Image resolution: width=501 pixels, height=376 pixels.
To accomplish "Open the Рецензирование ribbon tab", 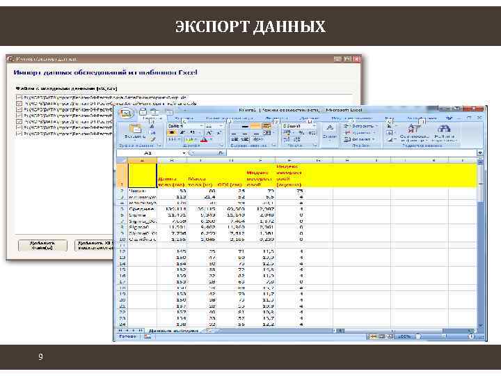I will [352, 118].
